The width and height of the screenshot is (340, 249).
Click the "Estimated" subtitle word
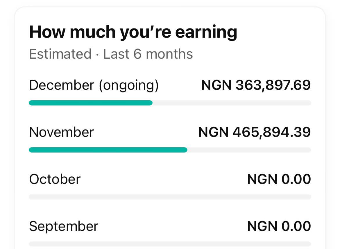60,54
